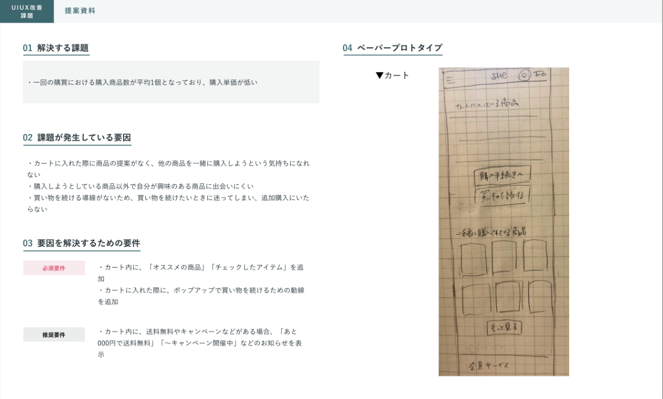Click the 01 解決する課題 heading
The height and width of the screenshot is (399, 663).
56,48
